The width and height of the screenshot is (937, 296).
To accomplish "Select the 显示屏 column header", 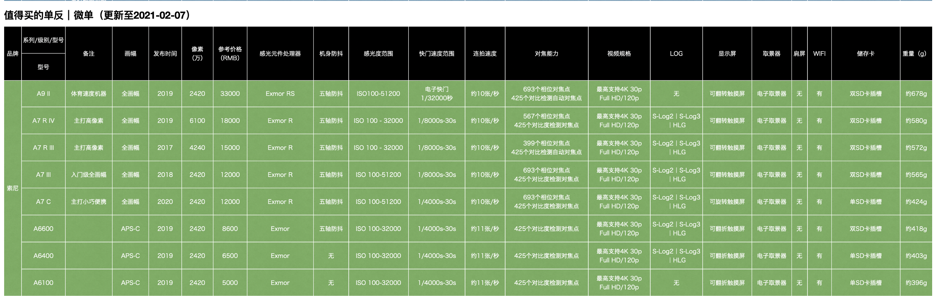I will 727,53.
